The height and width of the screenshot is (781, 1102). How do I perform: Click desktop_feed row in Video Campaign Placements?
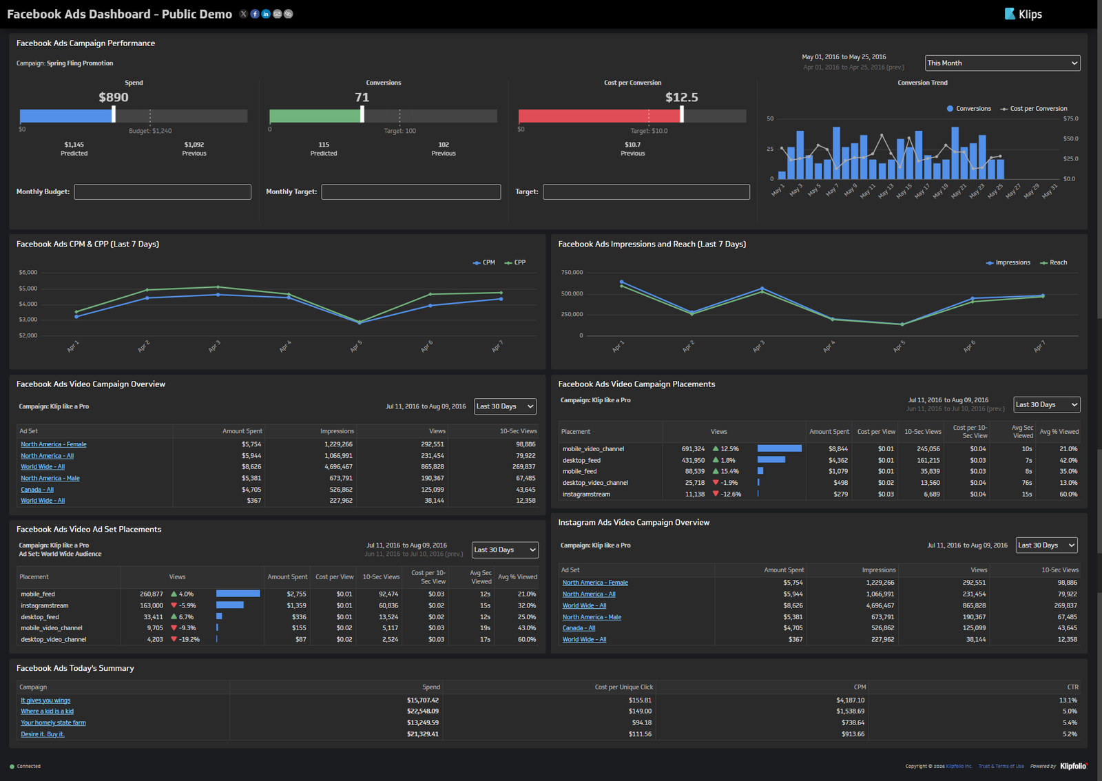pos(820,460)
